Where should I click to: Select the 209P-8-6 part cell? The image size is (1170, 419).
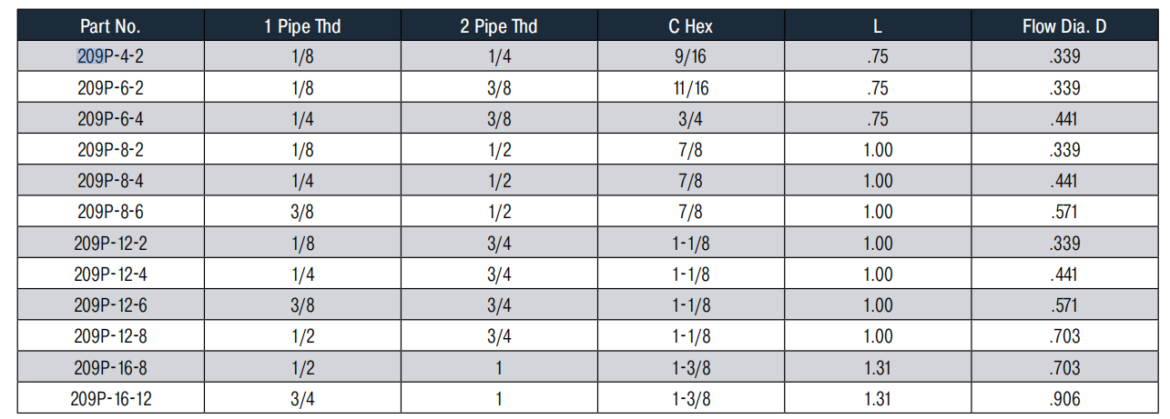pos(110,212)
